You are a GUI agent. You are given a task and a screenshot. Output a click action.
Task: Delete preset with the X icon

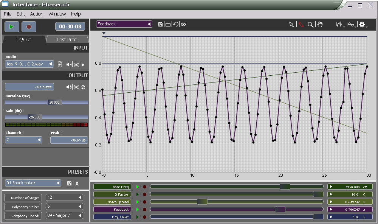tap(77, 184)
